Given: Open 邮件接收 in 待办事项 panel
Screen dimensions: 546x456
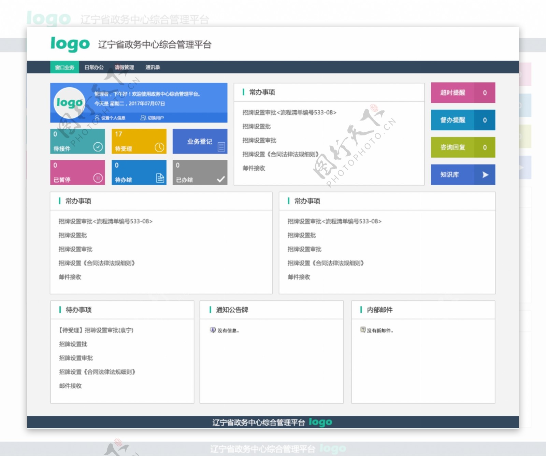Looking at the screenshot, I should 70,386.
